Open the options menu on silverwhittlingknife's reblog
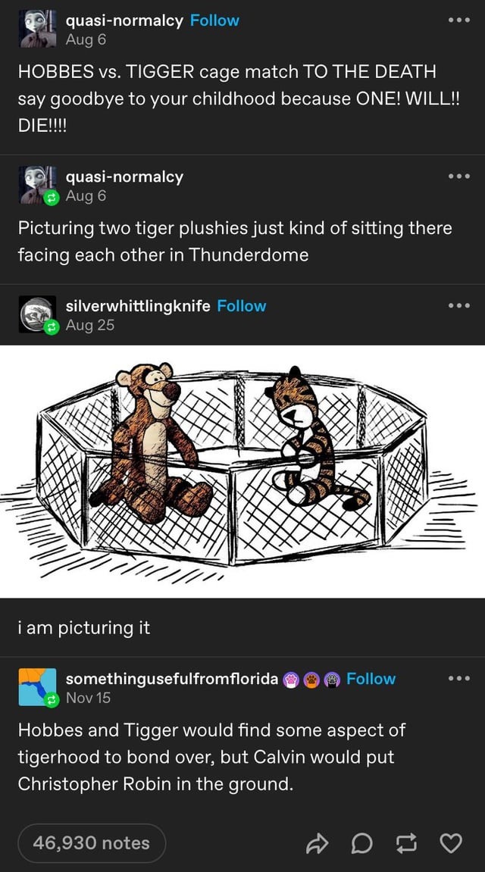The height and width of the screenshot is (872, 485). click(x=458, y=305)
